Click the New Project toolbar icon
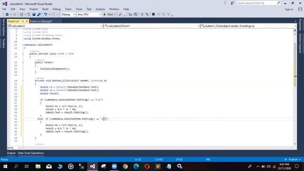Image resolution: width=304 pixels, height=171 pixels. [21, 15]
